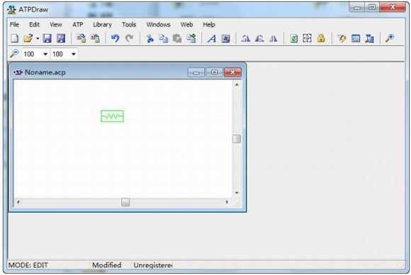
Task: Expand the second 100 combo box
Action: (x=74, y=54)
